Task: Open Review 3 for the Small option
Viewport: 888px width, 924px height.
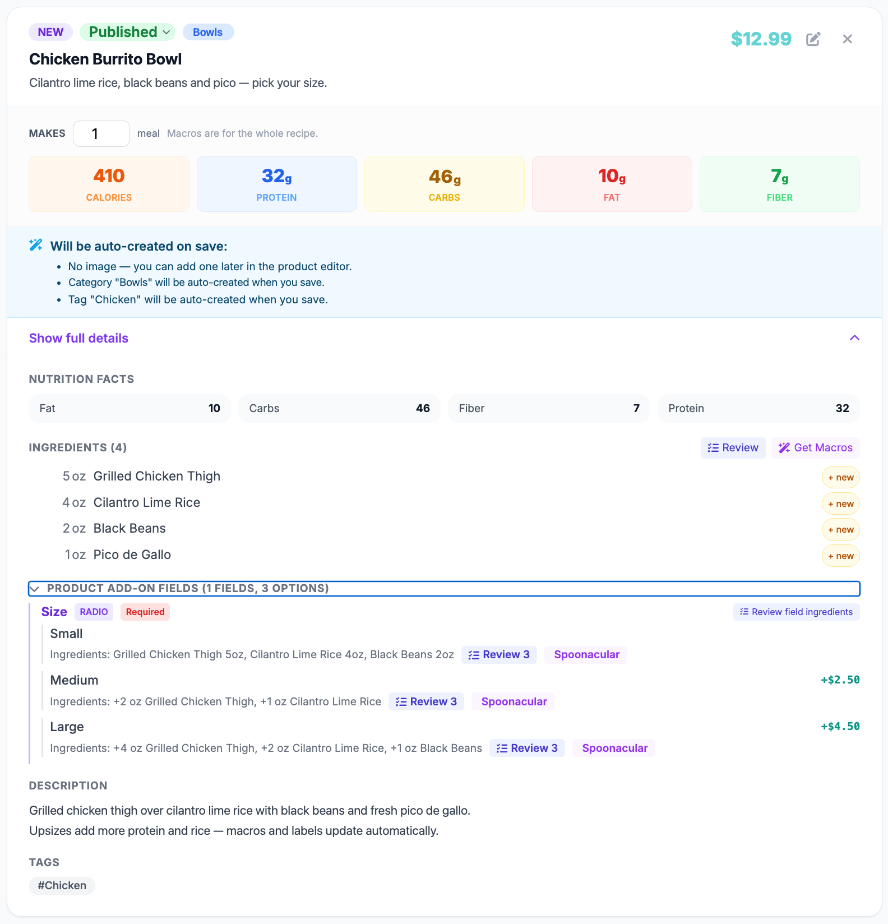Action: point(499,654)
